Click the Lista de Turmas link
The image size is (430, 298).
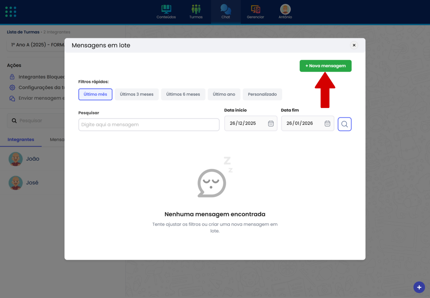(x=23, y=32)
